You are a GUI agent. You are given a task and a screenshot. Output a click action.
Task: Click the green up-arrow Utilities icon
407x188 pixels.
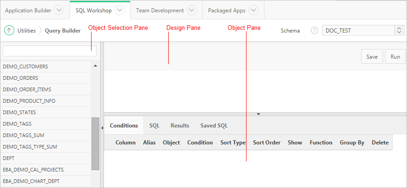click(x=9, y=30)
